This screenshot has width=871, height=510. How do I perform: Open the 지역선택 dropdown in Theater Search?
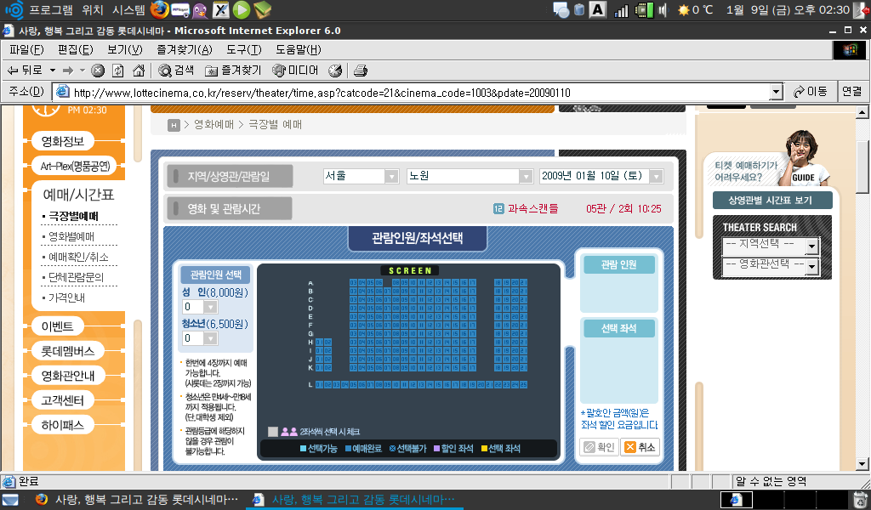[x=771, y=245]
